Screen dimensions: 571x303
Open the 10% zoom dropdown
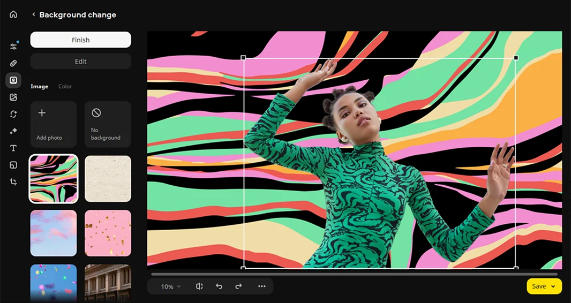click(171, 286)
